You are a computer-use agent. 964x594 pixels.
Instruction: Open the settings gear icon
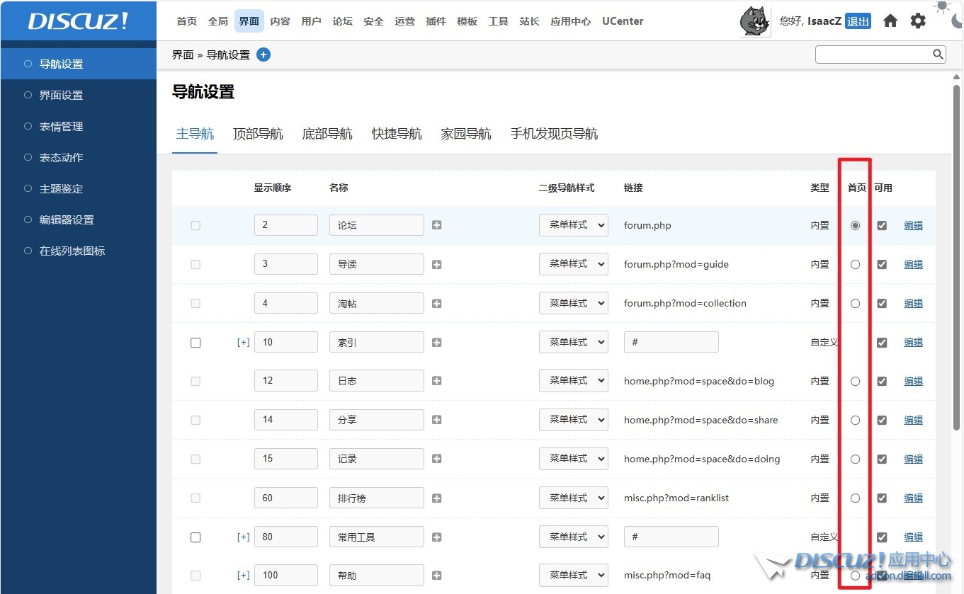point(918,21)
